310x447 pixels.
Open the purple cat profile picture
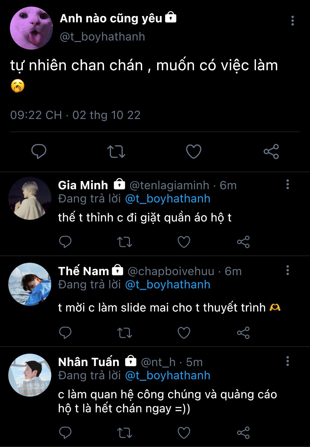pyautogui.click(x=31, y=28)
